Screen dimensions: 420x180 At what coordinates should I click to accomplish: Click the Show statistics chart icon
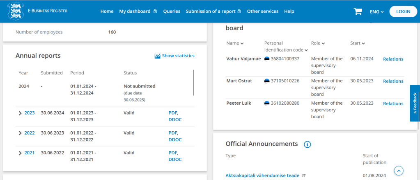click(157, 56)
